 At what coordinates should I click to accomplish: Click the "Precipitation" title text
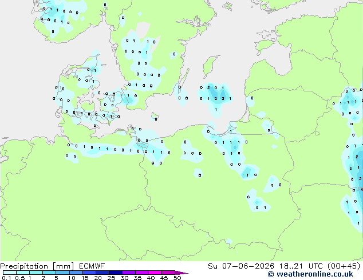[x=24, y=266]
